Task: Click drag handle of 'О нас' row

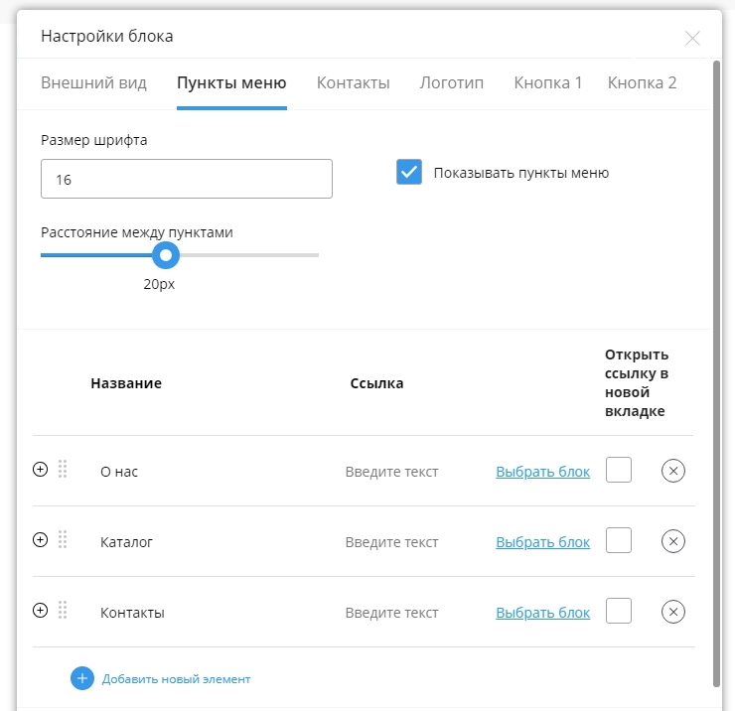Action: tap(63, 470)
